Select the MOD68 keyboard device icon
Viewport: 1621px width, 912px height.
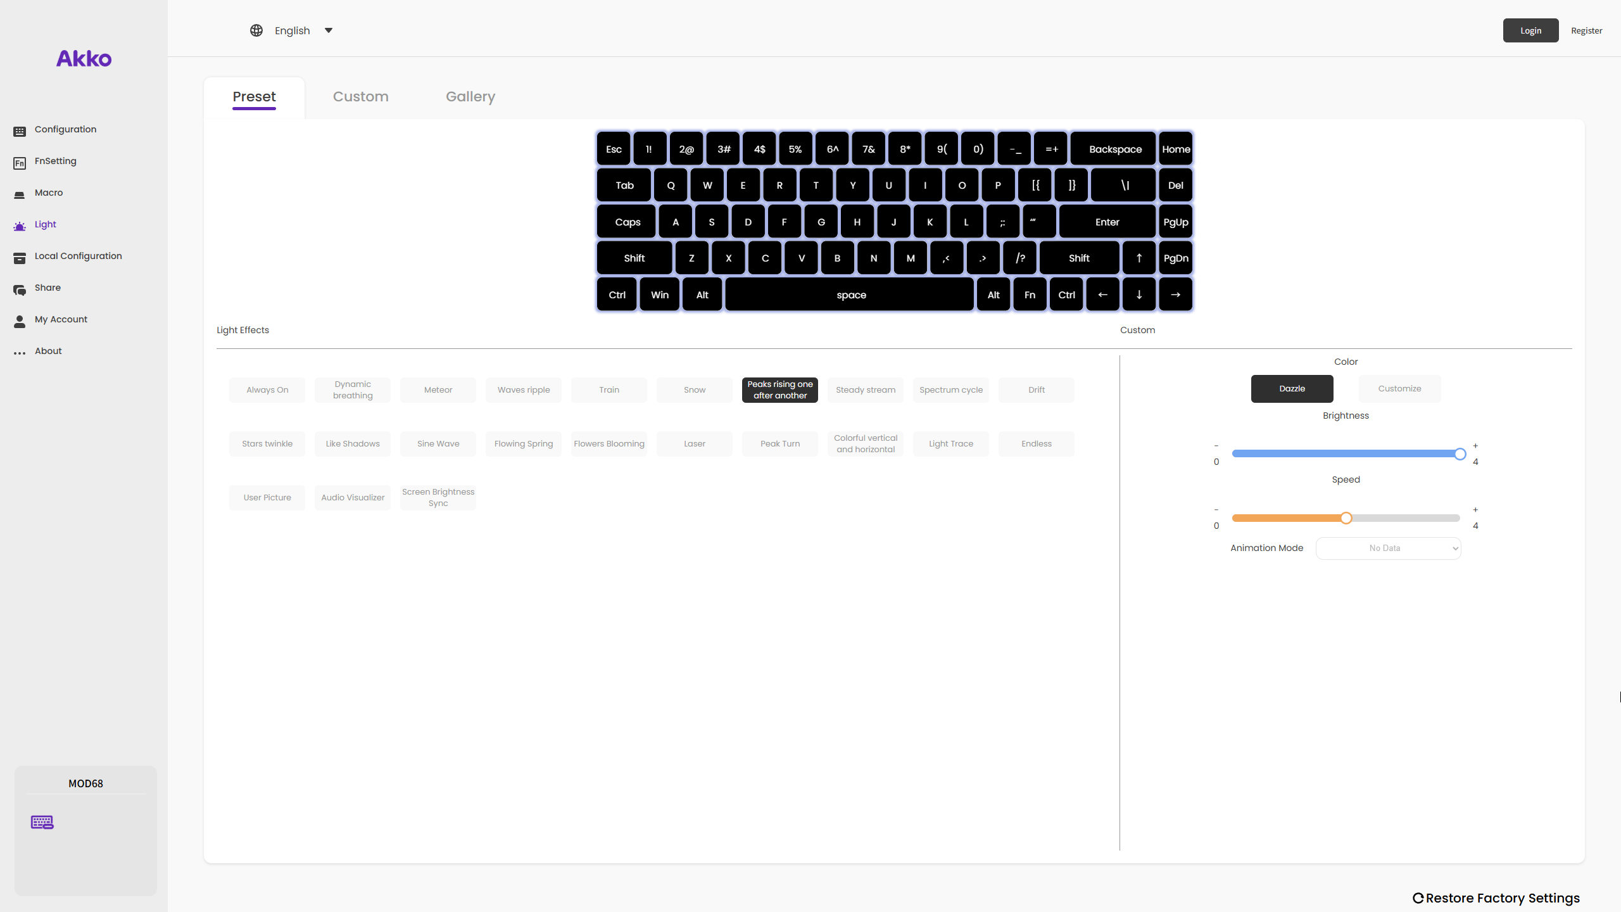(42, 822)
